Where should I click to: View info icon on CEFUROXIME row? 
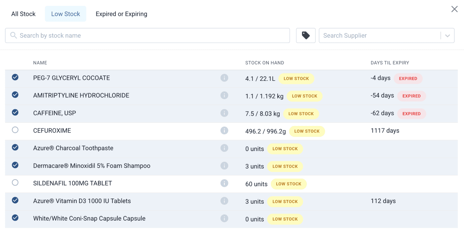click(x=224, y=131)
